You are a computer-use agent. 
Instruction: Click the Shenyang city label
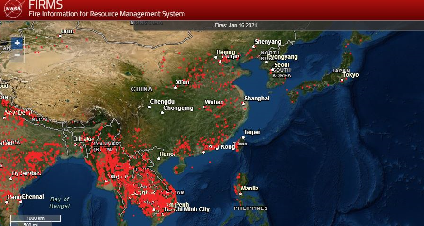coord(267,42)
